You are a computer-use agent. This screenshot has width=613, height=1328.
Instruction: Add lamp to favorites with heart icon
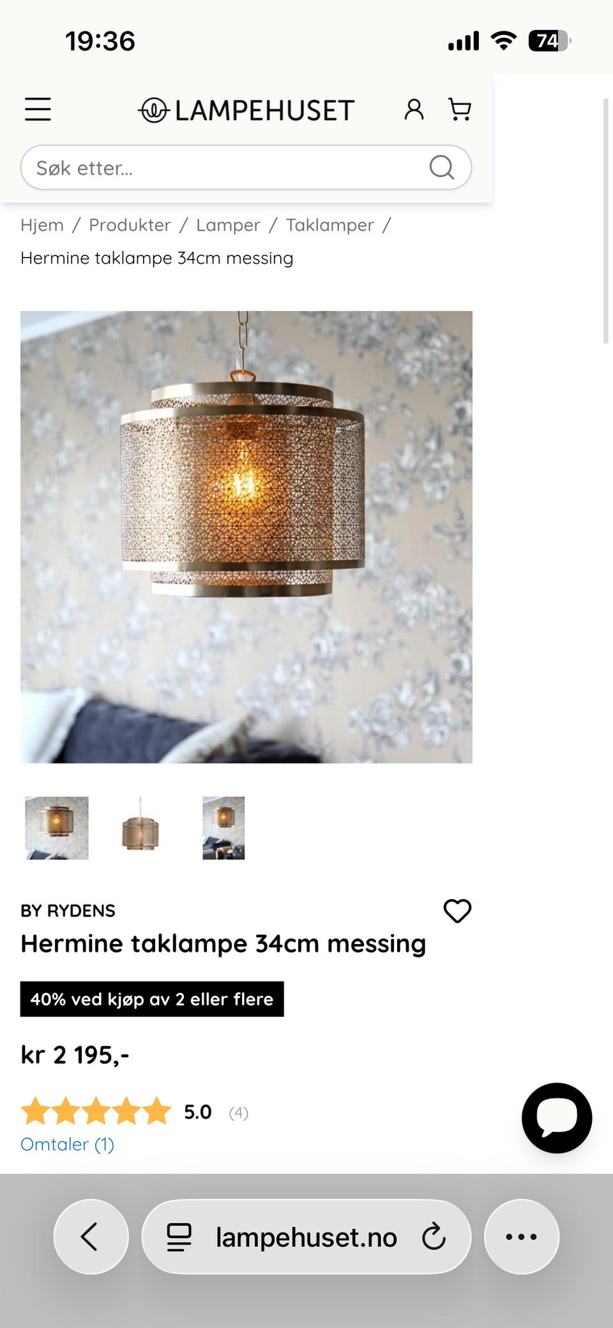457,911
